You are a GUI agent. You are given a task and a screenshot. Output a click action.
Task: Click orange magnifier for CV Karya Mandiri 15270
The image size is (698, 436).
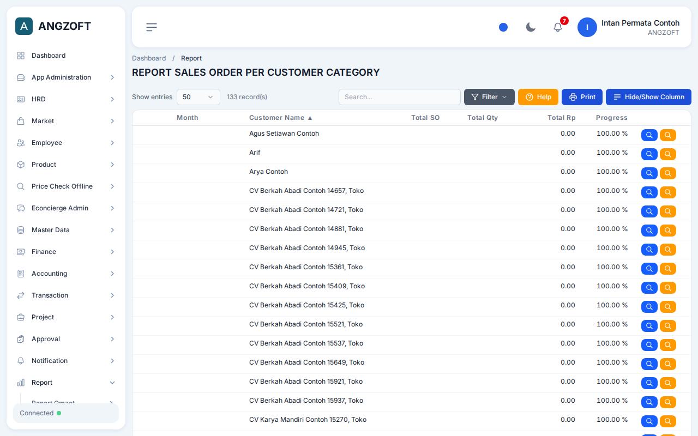(x=668, y=421)
